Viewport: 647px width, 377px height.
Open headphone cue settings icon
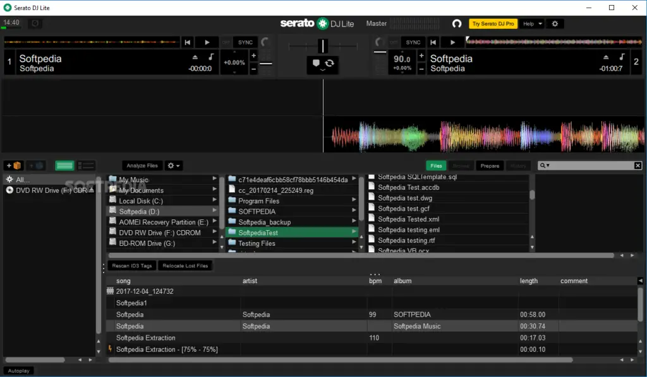[456, 24]
